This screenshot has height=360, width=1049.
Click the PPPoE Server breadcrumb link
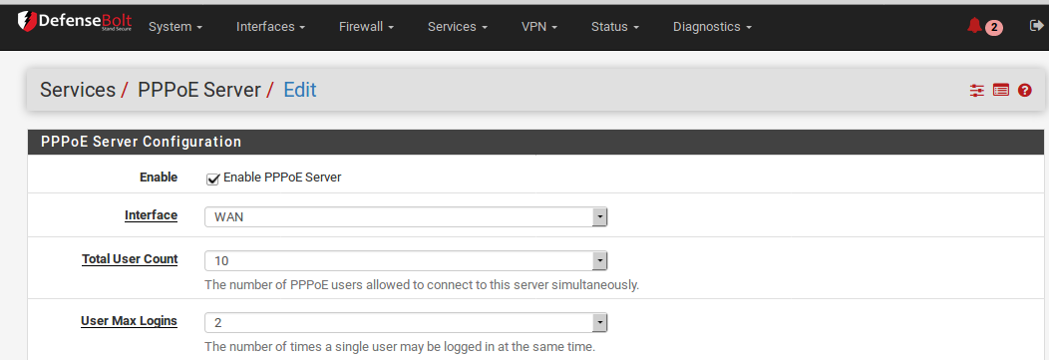[x=198, y=90]
